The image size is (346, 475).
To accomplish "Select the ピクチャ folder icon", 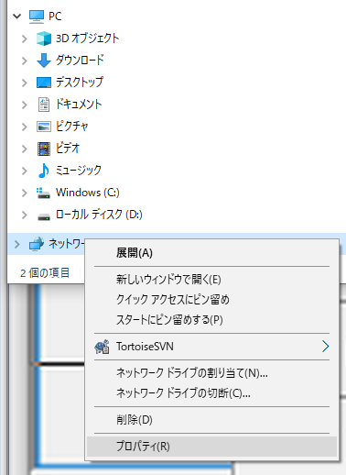I will pos(44,127).
